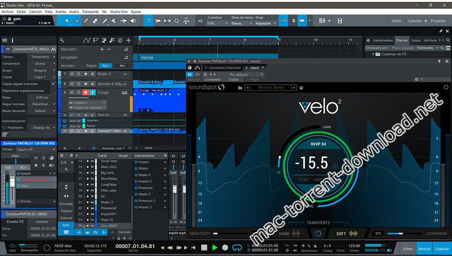452x256 pixels.
Task: Toggle Capas siguen a eventos checkbox
Action: [x=53, y=84]
